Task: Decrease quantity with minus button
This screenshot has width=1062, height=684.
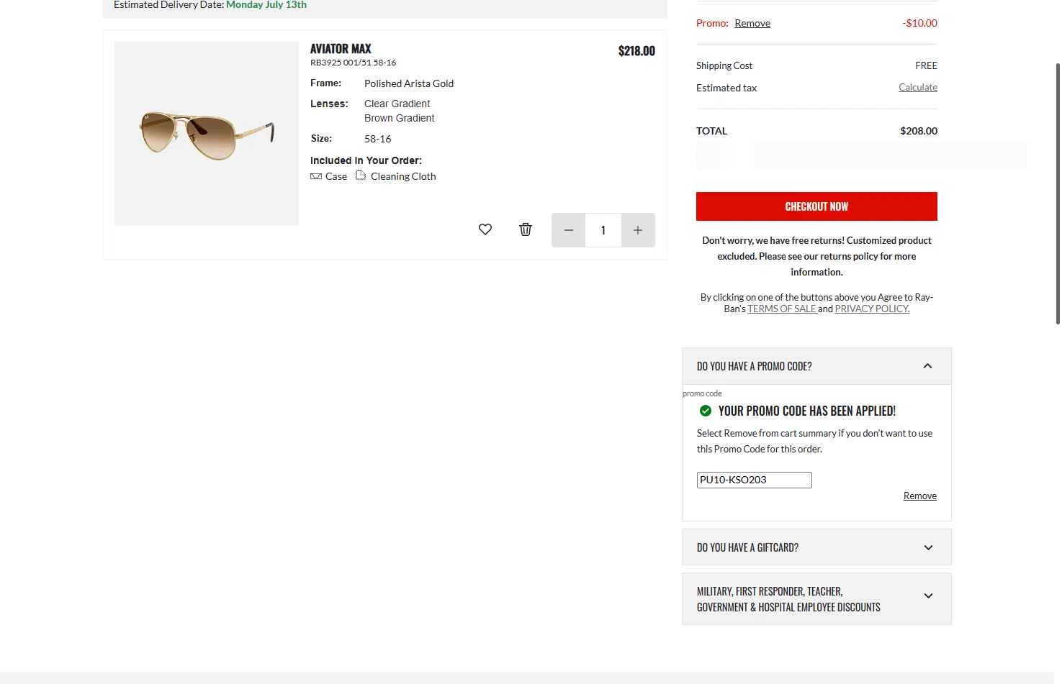Action: [569, 230]
